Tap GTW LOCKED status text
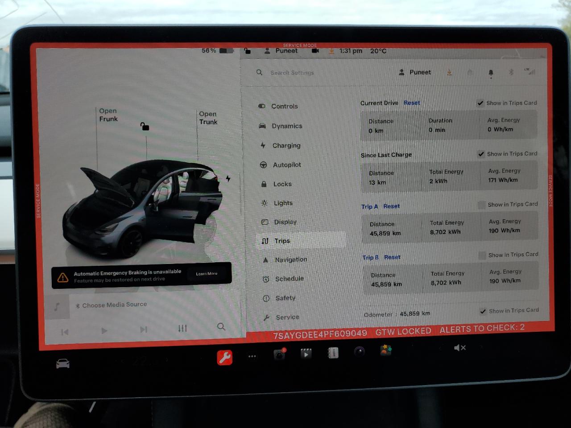This screenshot has width=571, height=428. point(403,331)
